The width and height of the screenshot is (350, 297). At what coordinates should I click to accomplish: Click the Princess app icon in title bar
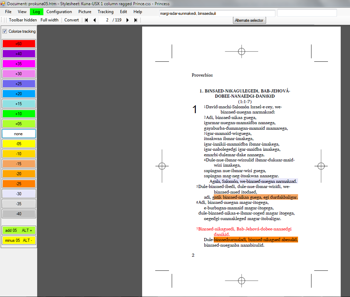point(3,3)
